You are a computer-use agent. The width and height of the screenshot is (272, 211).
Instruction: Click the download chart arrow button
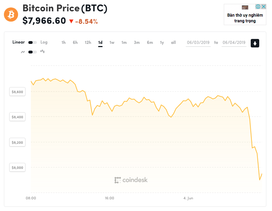(255, 43)
